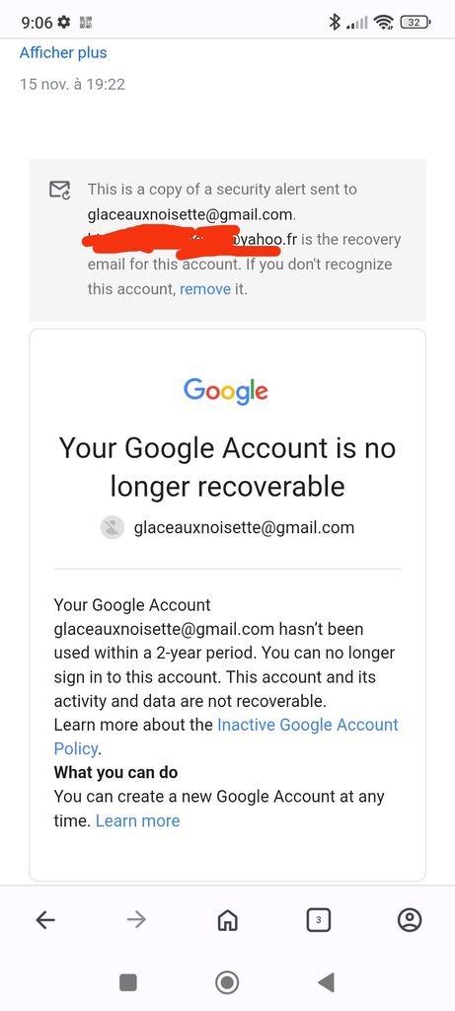Tap the 15 nov. à 19:22 timestamp
The width and height of the screenshot is (455, 1011).
coord(72,84)
